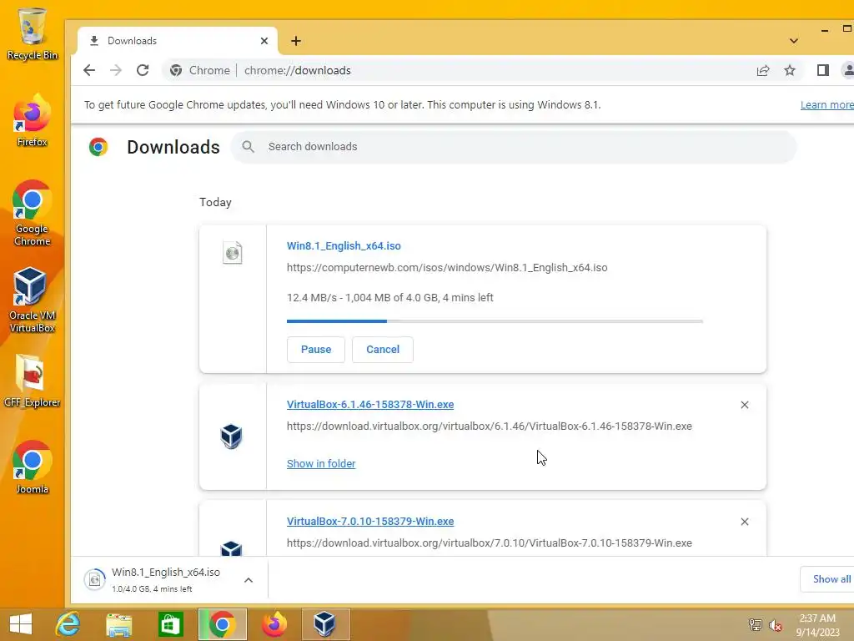The width and height of the screenshot is (854, 641).
Task: Expand the tab search chevron
Action: pos(794,41)
